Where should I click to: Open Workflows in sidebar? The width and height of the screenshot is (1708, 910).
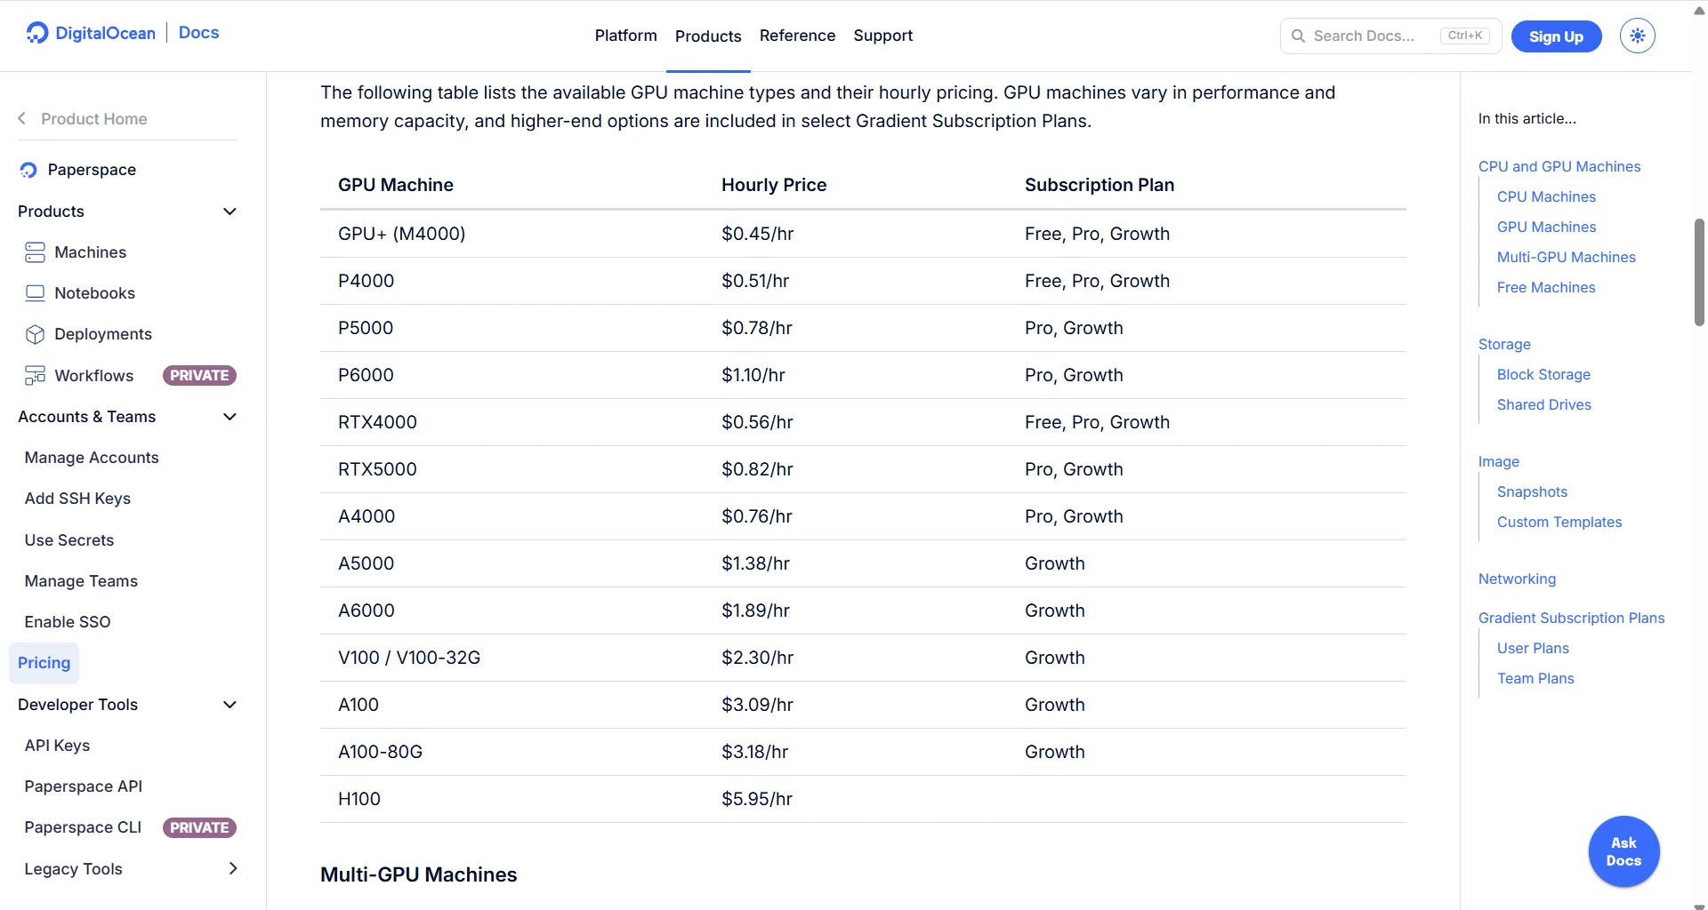[93, 375]
